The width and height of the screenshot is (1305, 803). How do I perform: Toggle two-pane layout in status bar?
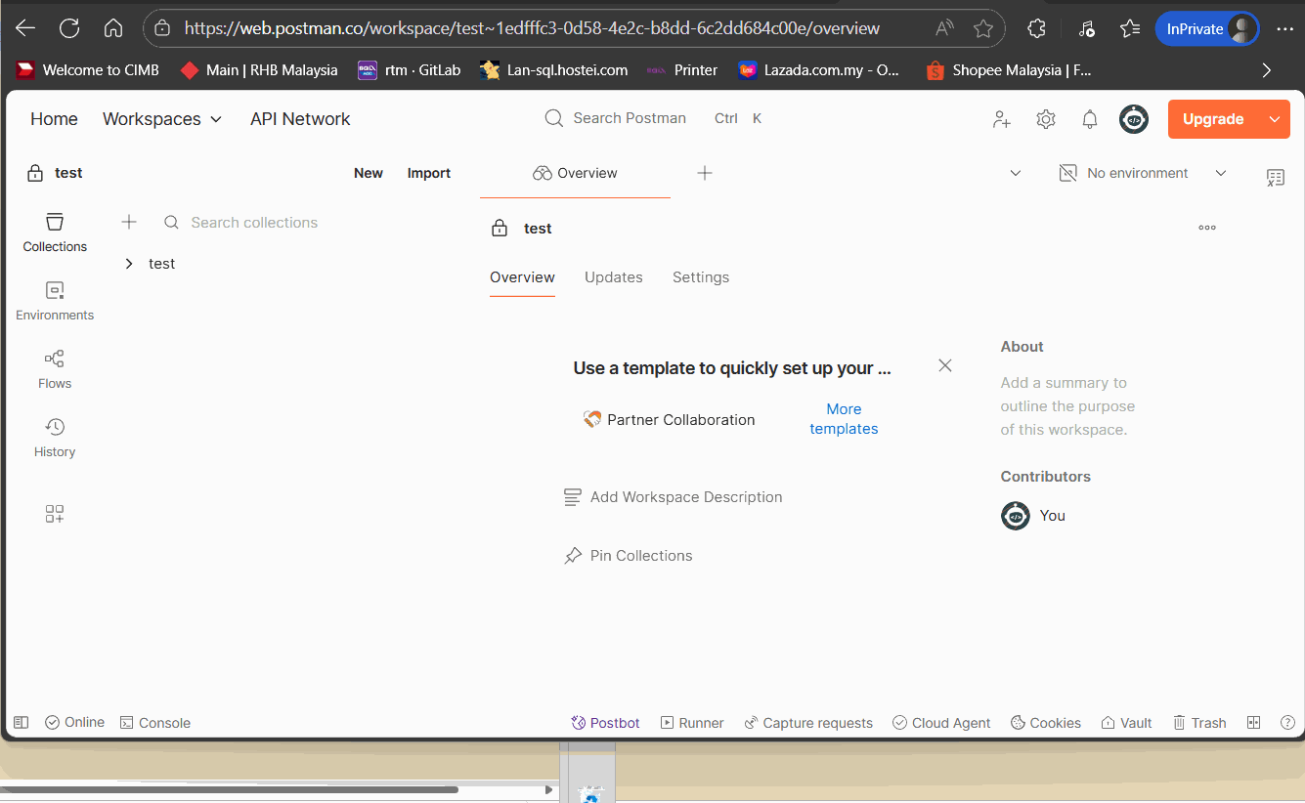click(x=1253, y=723)
